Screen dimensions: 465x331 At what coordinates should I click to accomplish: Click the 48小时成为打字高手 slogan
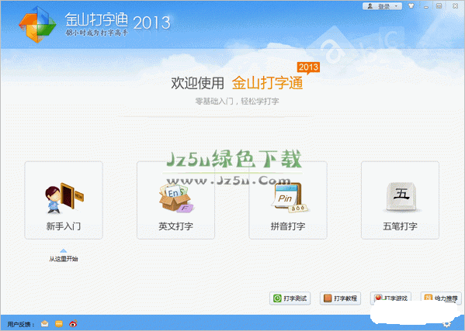[97, 33]
